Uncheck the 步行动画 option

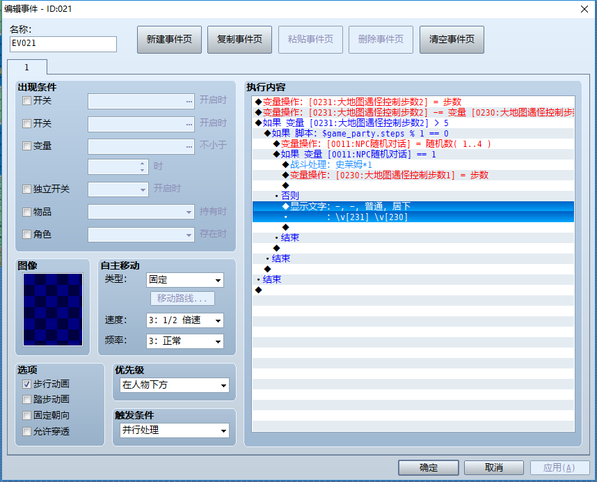point(26,384)
